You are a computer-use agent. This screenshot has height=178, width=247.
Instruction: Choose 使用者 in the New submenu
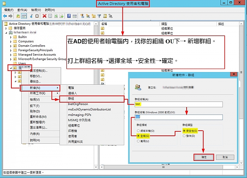click(92, 136)
